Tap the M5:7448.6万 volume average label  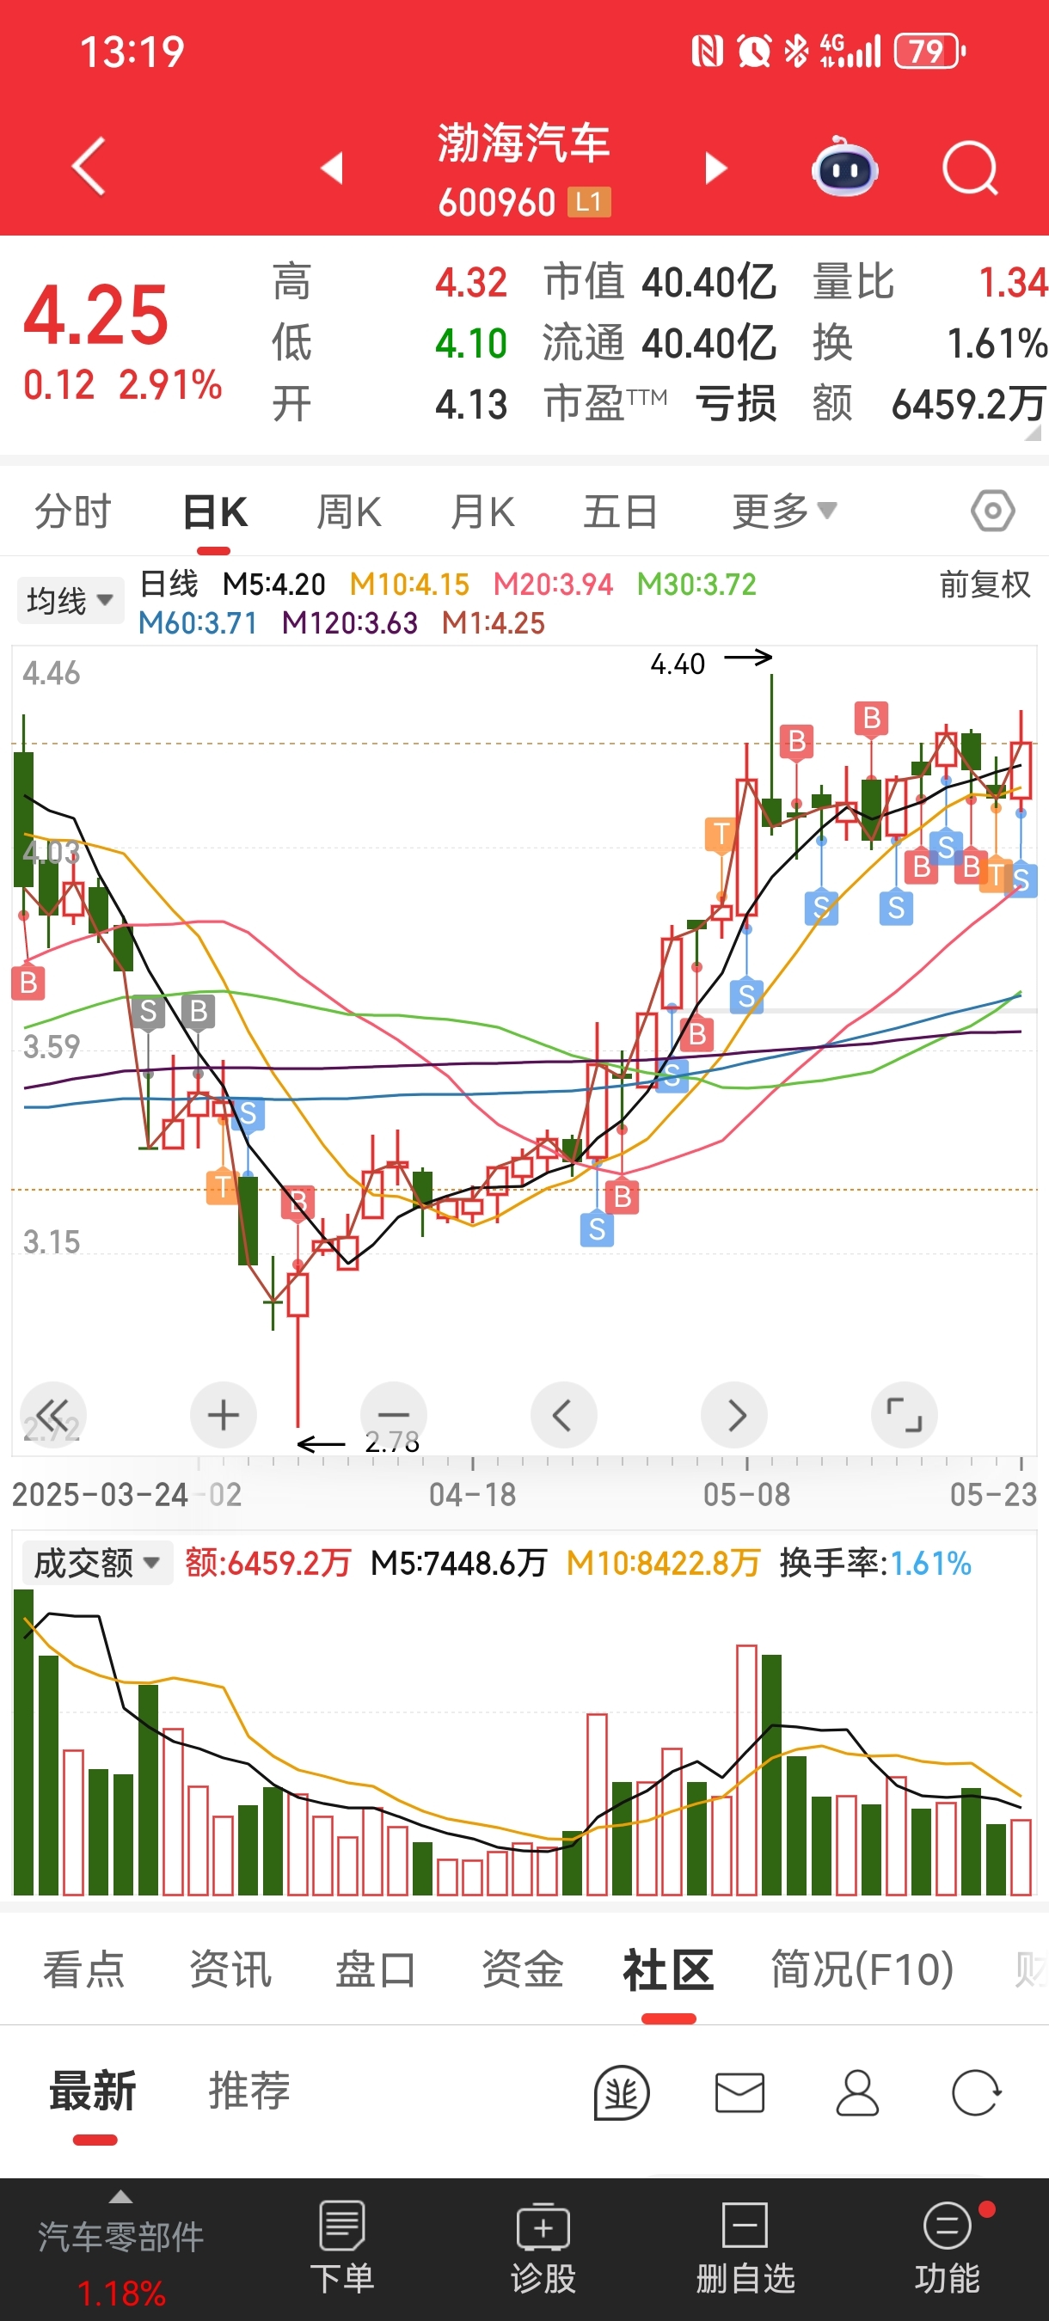458,1562
